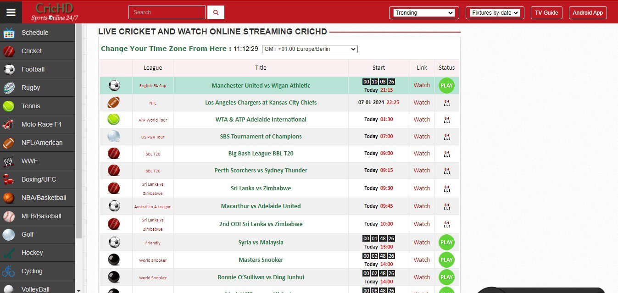Click live status icon for Sri Lanka vs Zimbabwe
Screen dimensions: 618x293
(446, 188)
